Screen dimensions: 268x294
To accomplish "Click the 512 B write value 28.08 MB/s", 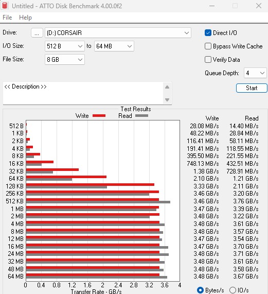I will pos(204,126).
